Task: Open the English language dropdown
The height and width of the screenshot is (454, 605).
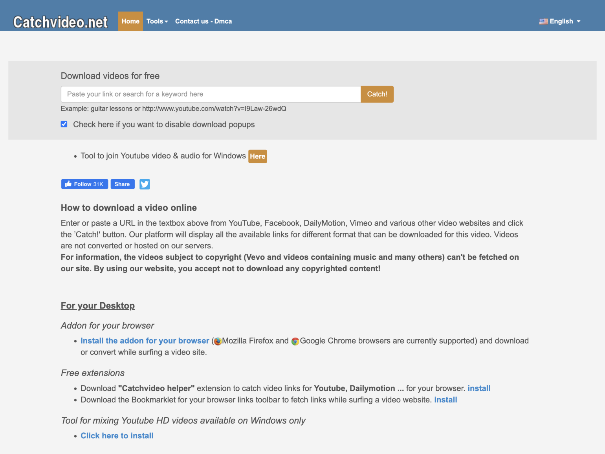Action: point(560,21)
